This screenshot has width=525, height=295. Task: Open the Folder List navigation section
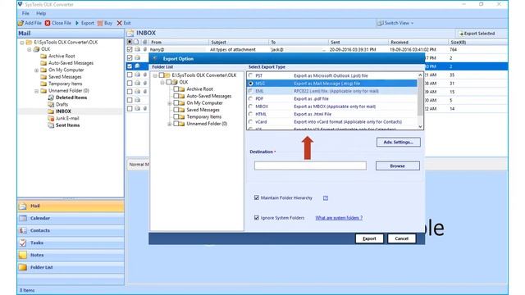pos(71,268)
